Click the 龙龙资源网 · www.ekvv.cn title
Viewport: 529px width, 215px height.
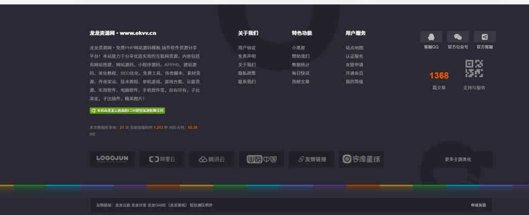pos(123,33)
